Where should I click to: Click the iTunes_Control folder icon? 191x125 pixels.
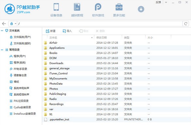46,73
